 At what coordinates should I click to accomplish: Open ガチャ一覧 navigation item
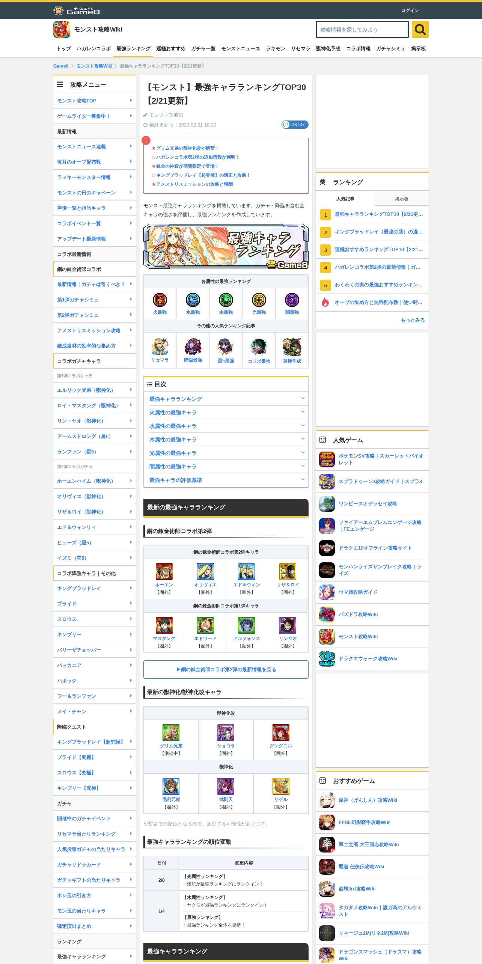[x=203, y=48]
